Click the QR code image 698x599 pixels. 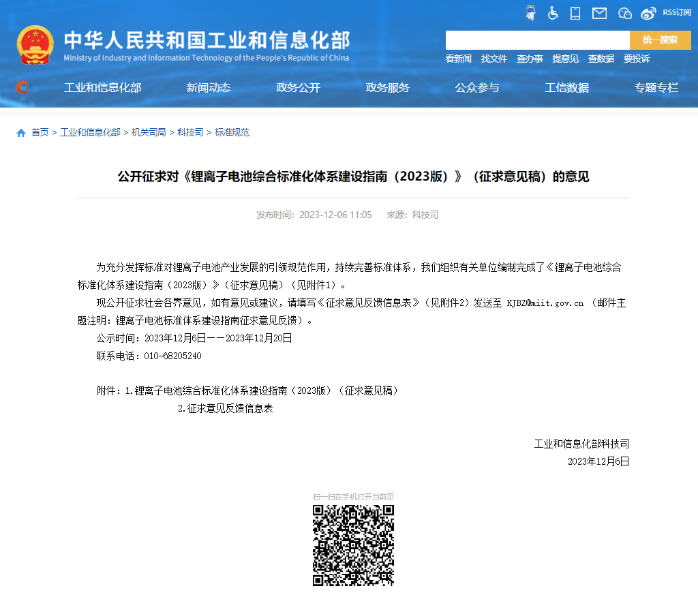(x=353, y=546)
